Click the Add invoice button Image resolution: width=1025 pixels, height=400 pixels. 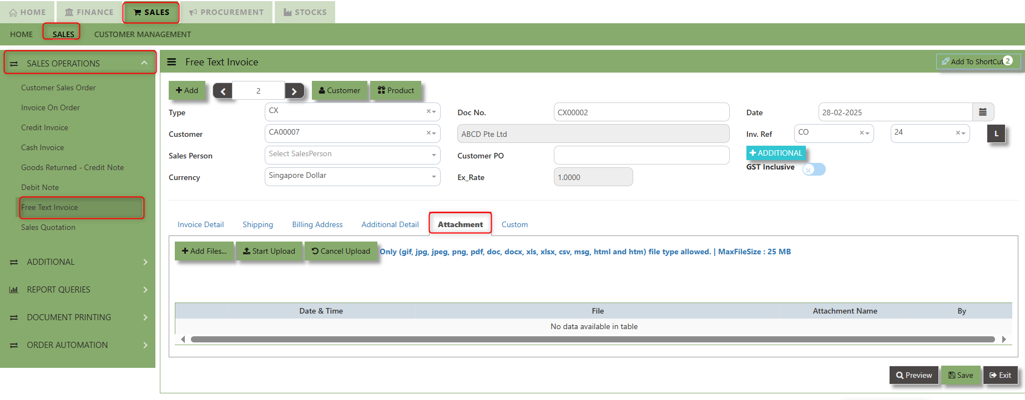(186, 90)
